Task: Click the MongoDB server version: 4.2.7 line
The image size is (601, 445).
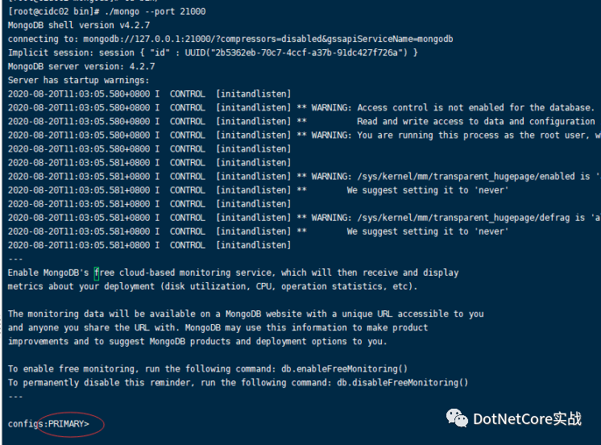Action: pos(81,67)
